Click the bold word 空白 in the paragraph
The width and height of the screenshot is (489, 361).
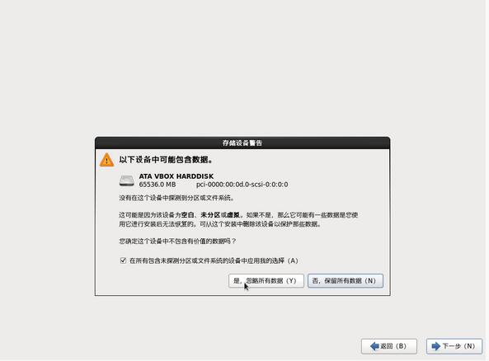[x=187, y=215]
